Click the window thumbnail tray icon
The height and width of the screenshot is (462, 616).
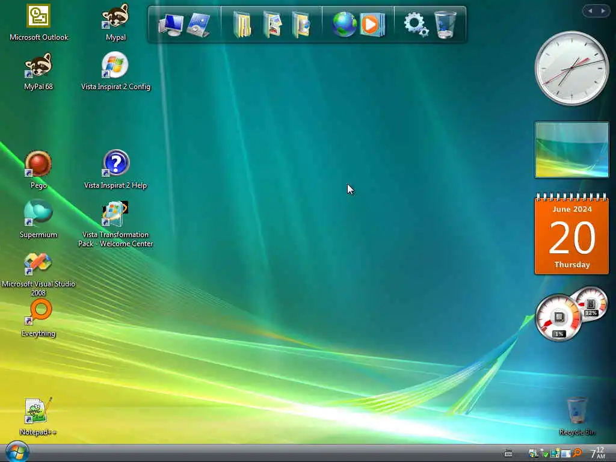click(565, 454)
